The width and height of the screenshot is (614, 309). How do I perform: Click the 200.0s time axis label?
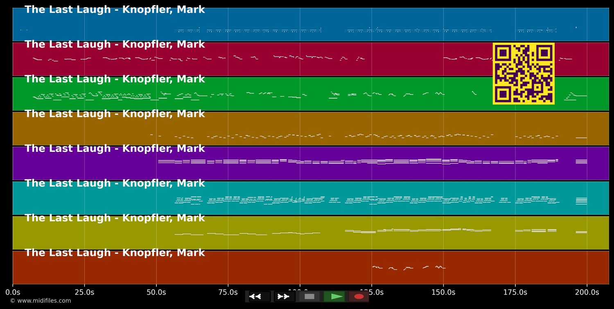[x=587, y=292]
